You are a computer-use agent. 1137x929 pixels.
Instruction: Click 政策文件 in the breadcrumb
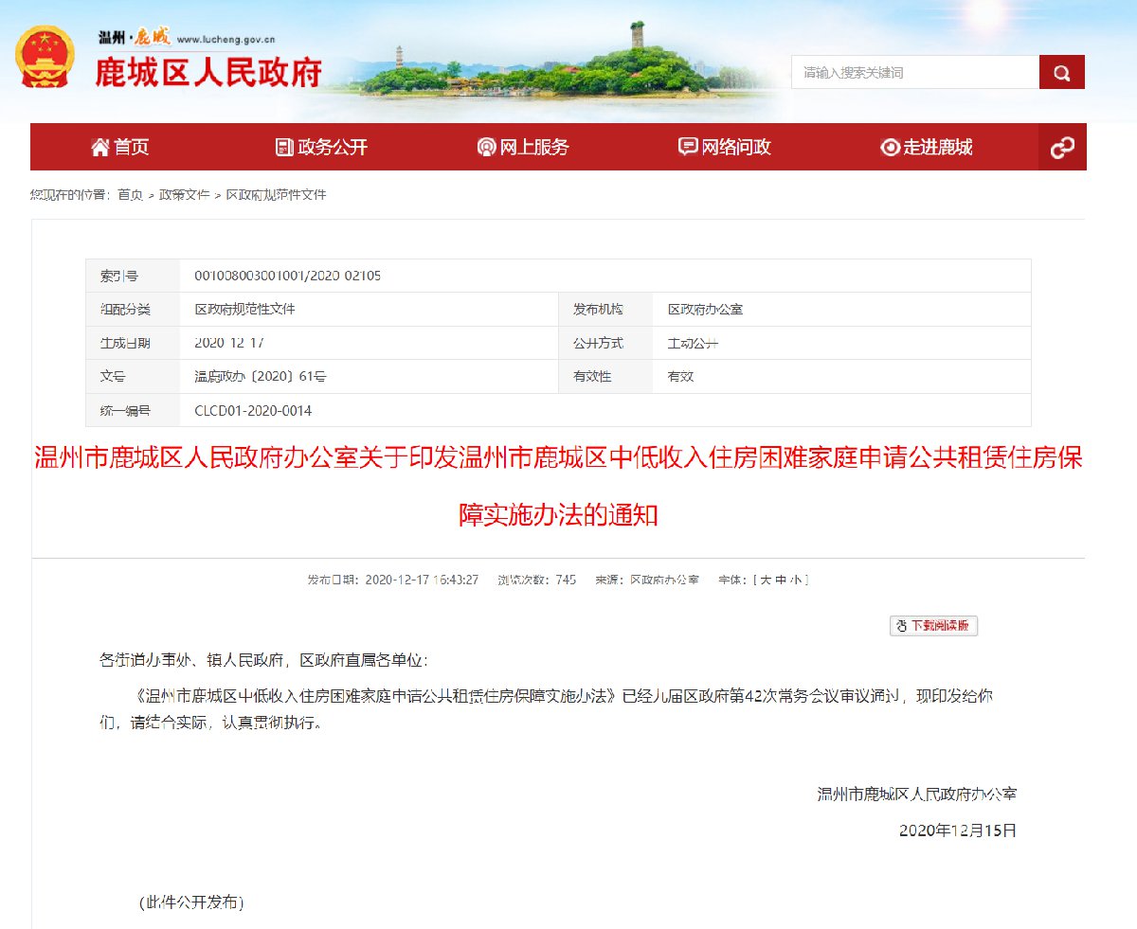tap(184, 194)
